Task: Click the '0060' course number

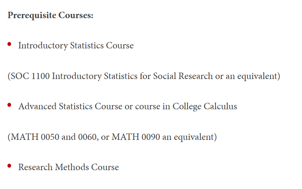Action: pyautogui.click(x=85, y=137)
